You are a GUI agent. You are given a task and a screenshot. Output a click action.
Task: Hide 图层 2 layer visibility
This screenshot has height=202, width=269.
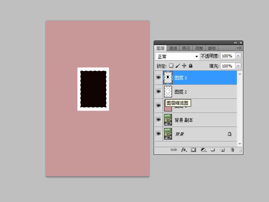(158, 92)
